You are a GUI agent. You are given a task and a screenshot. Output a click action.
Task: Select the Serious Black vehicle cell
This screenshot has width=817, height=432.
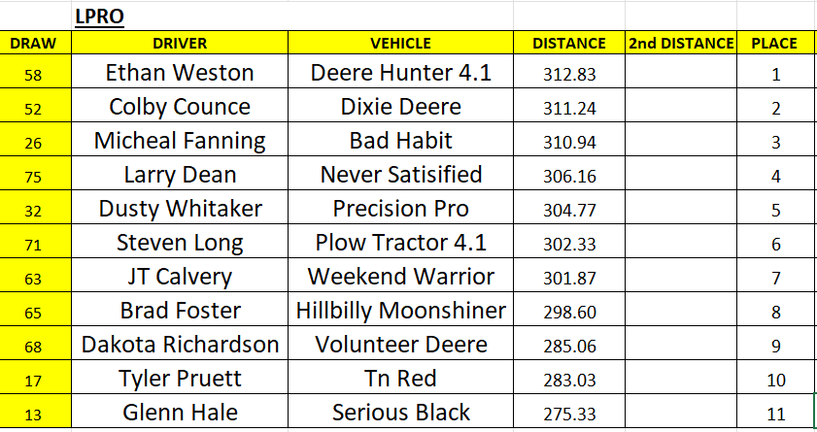pos(400,413)
